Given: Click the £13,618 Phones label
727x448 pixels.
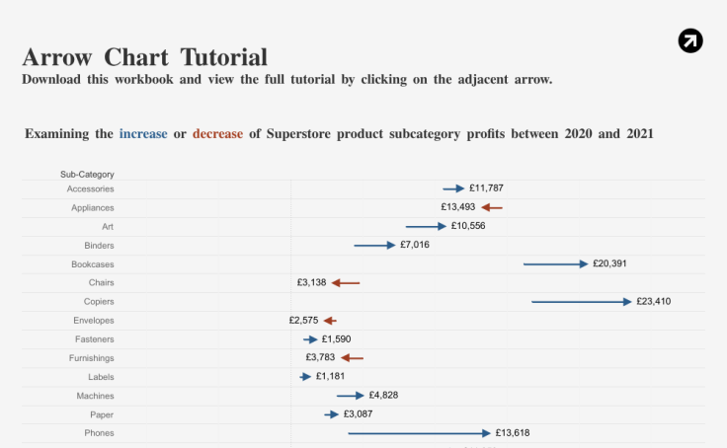Looking at the screenshot, I should coord(513,432).
